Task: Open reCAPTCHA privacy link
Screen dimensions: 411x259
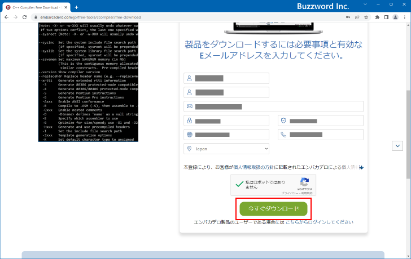Action: pos(290,193)
